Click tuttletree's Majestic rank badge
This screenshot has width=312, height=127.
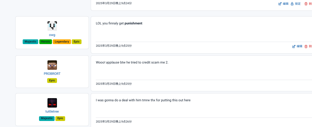pos(47,119)
